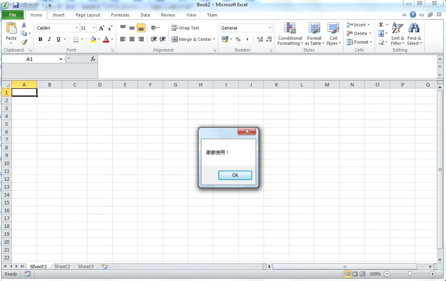446x281 pixels.
Task: Select the Sheet2 worksheet tab
Action: click(62, 266)
